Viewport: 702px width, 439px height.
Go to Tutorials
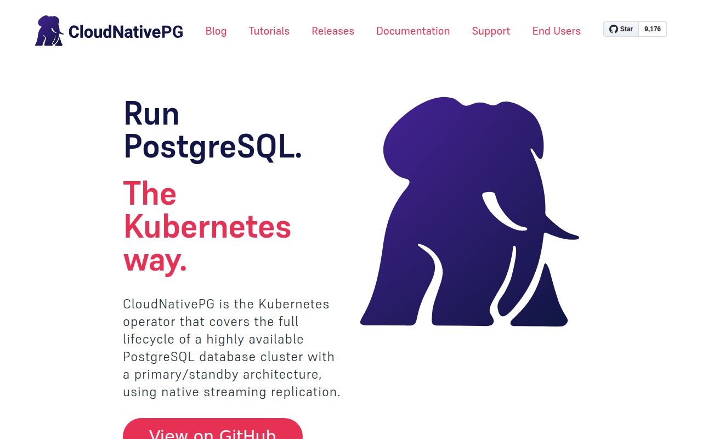(x=269, y=31)
